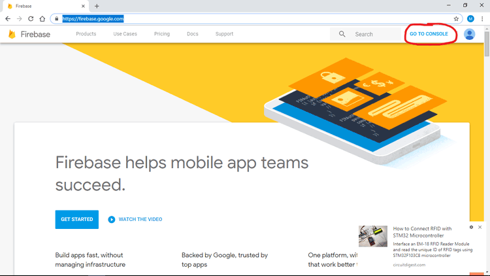The image size is (490, 276).
Task: Click the scrollbar up arrow
Action: click(x=487, y=29)
